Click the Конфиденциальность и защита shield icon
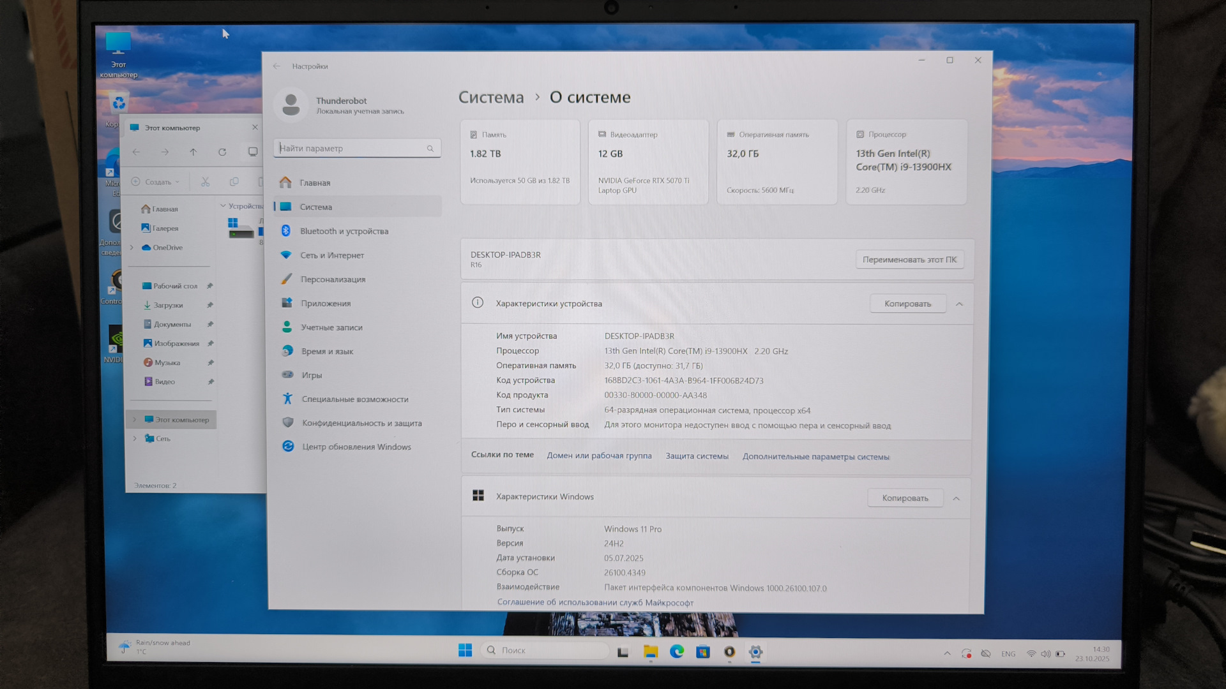 pos(288,422)
